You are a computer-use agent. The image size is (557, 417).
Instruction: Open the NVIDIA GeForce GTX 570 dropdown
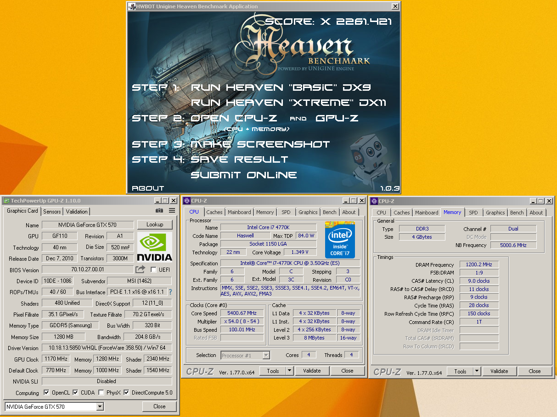[x=100, y=406]
